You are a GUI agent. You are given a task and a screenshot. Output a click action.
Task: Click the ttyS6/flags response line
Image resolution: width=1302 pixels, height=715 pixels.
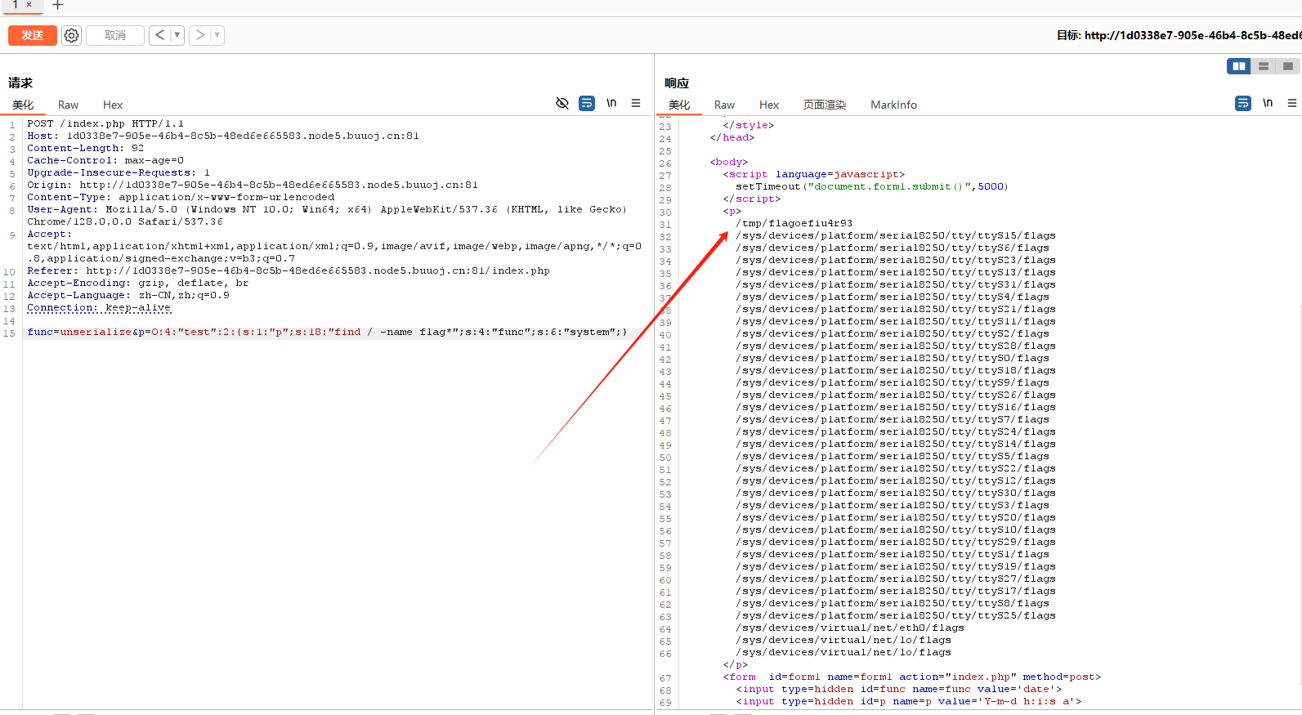[893, 248]
